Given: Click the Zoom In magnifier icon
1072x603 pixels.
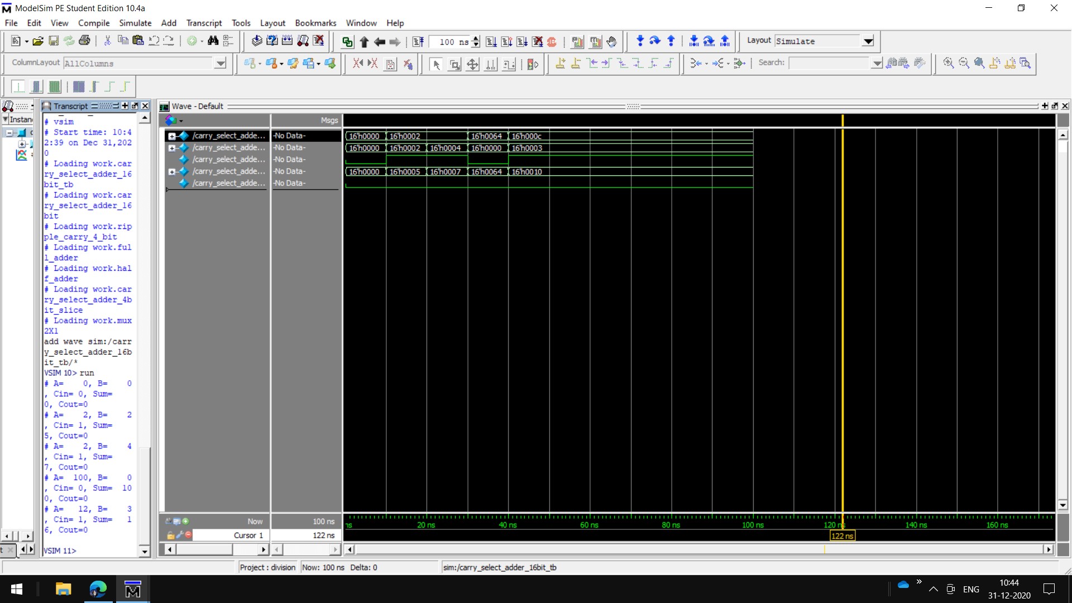Looking at the screenshot, I should click(948, 63).
